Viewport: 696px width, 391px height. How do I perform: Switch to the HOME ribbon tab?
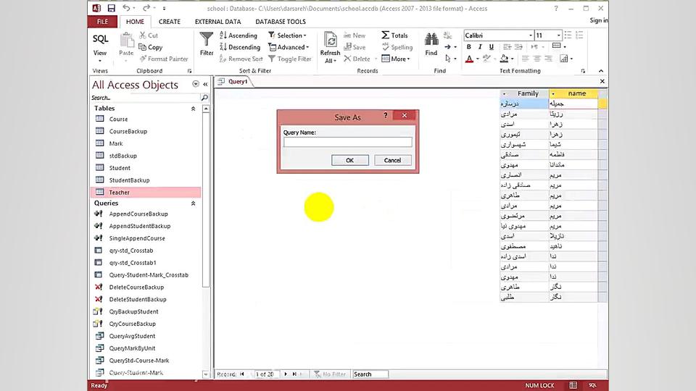click(x=135, y=21)
